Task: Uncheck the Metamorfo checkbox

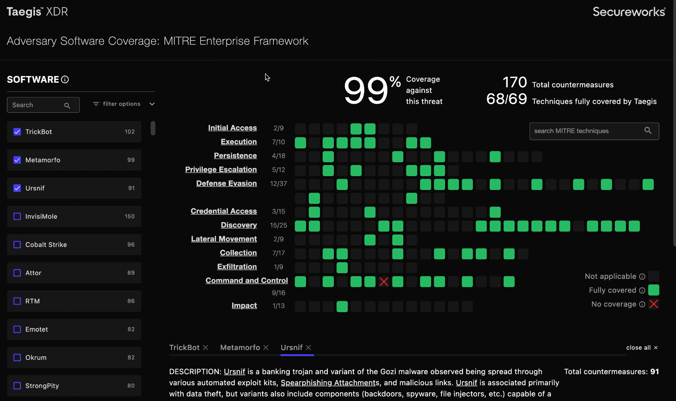Action: coord(17,160)
